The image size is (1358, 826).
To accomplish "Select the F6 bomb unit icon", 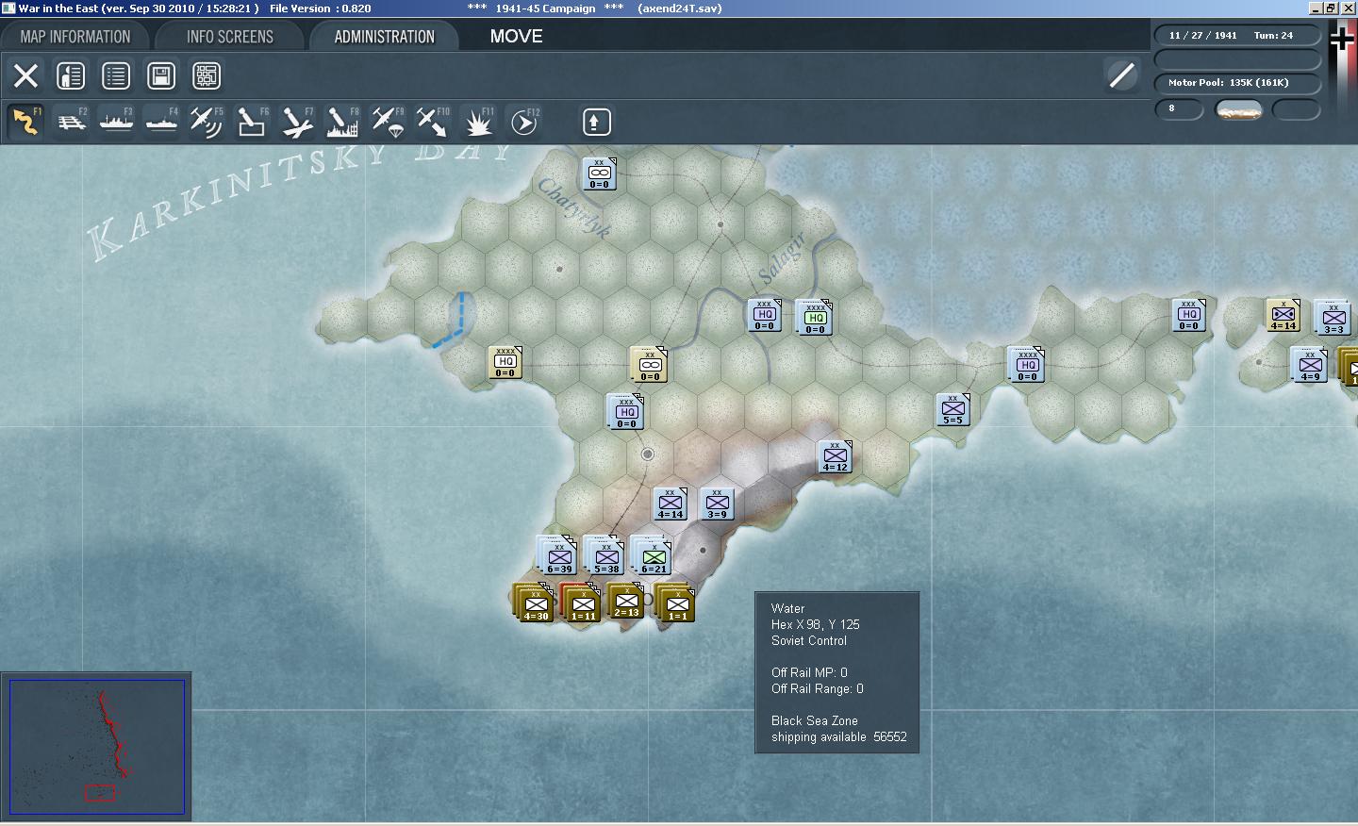I will (252, 122).
